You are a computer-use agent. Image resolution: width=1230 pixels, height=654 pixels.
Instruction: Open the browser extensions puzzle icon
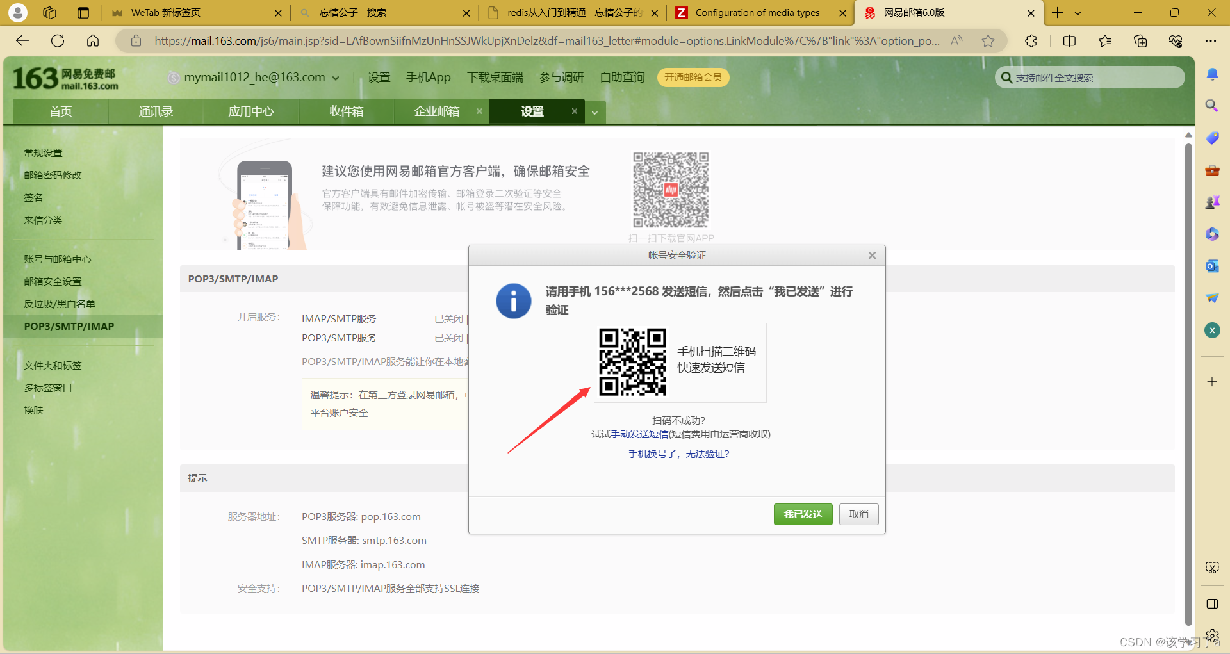1031,41
